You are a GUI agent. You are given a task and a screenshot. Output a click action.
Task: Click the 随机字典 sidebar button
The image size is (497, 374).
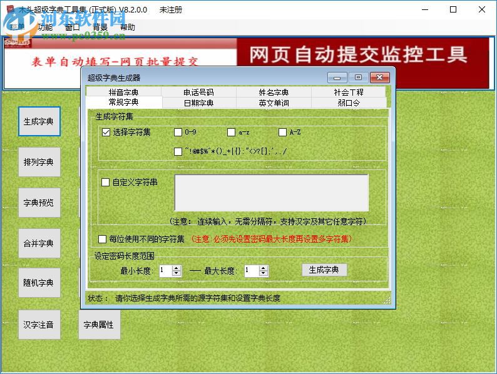point(39,283)
